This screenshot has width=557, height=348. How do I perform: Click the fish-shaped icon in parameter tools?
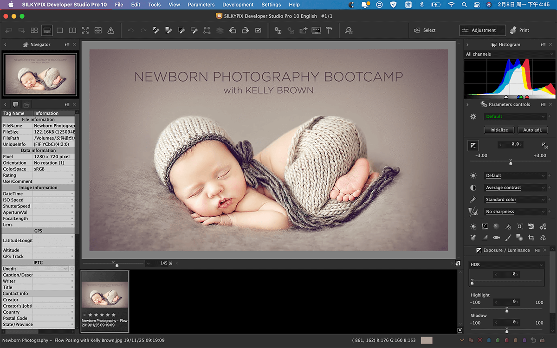[496, 238]
